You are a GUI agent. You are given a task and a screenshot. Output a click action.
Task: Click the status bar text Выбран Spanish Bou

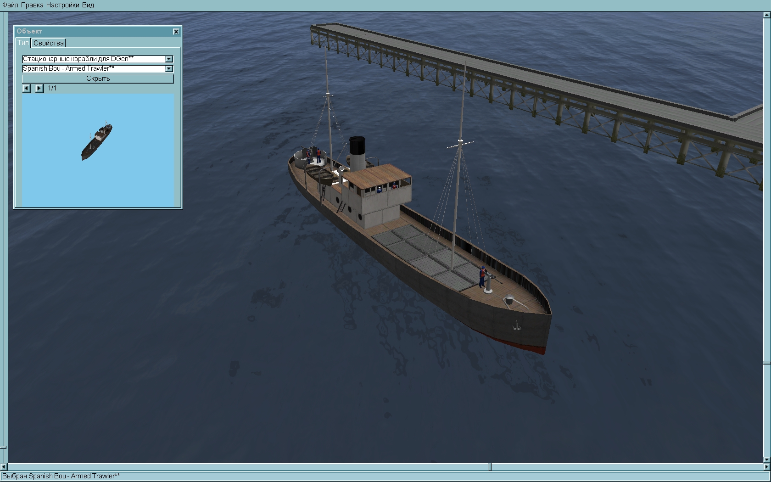[61, 476]
